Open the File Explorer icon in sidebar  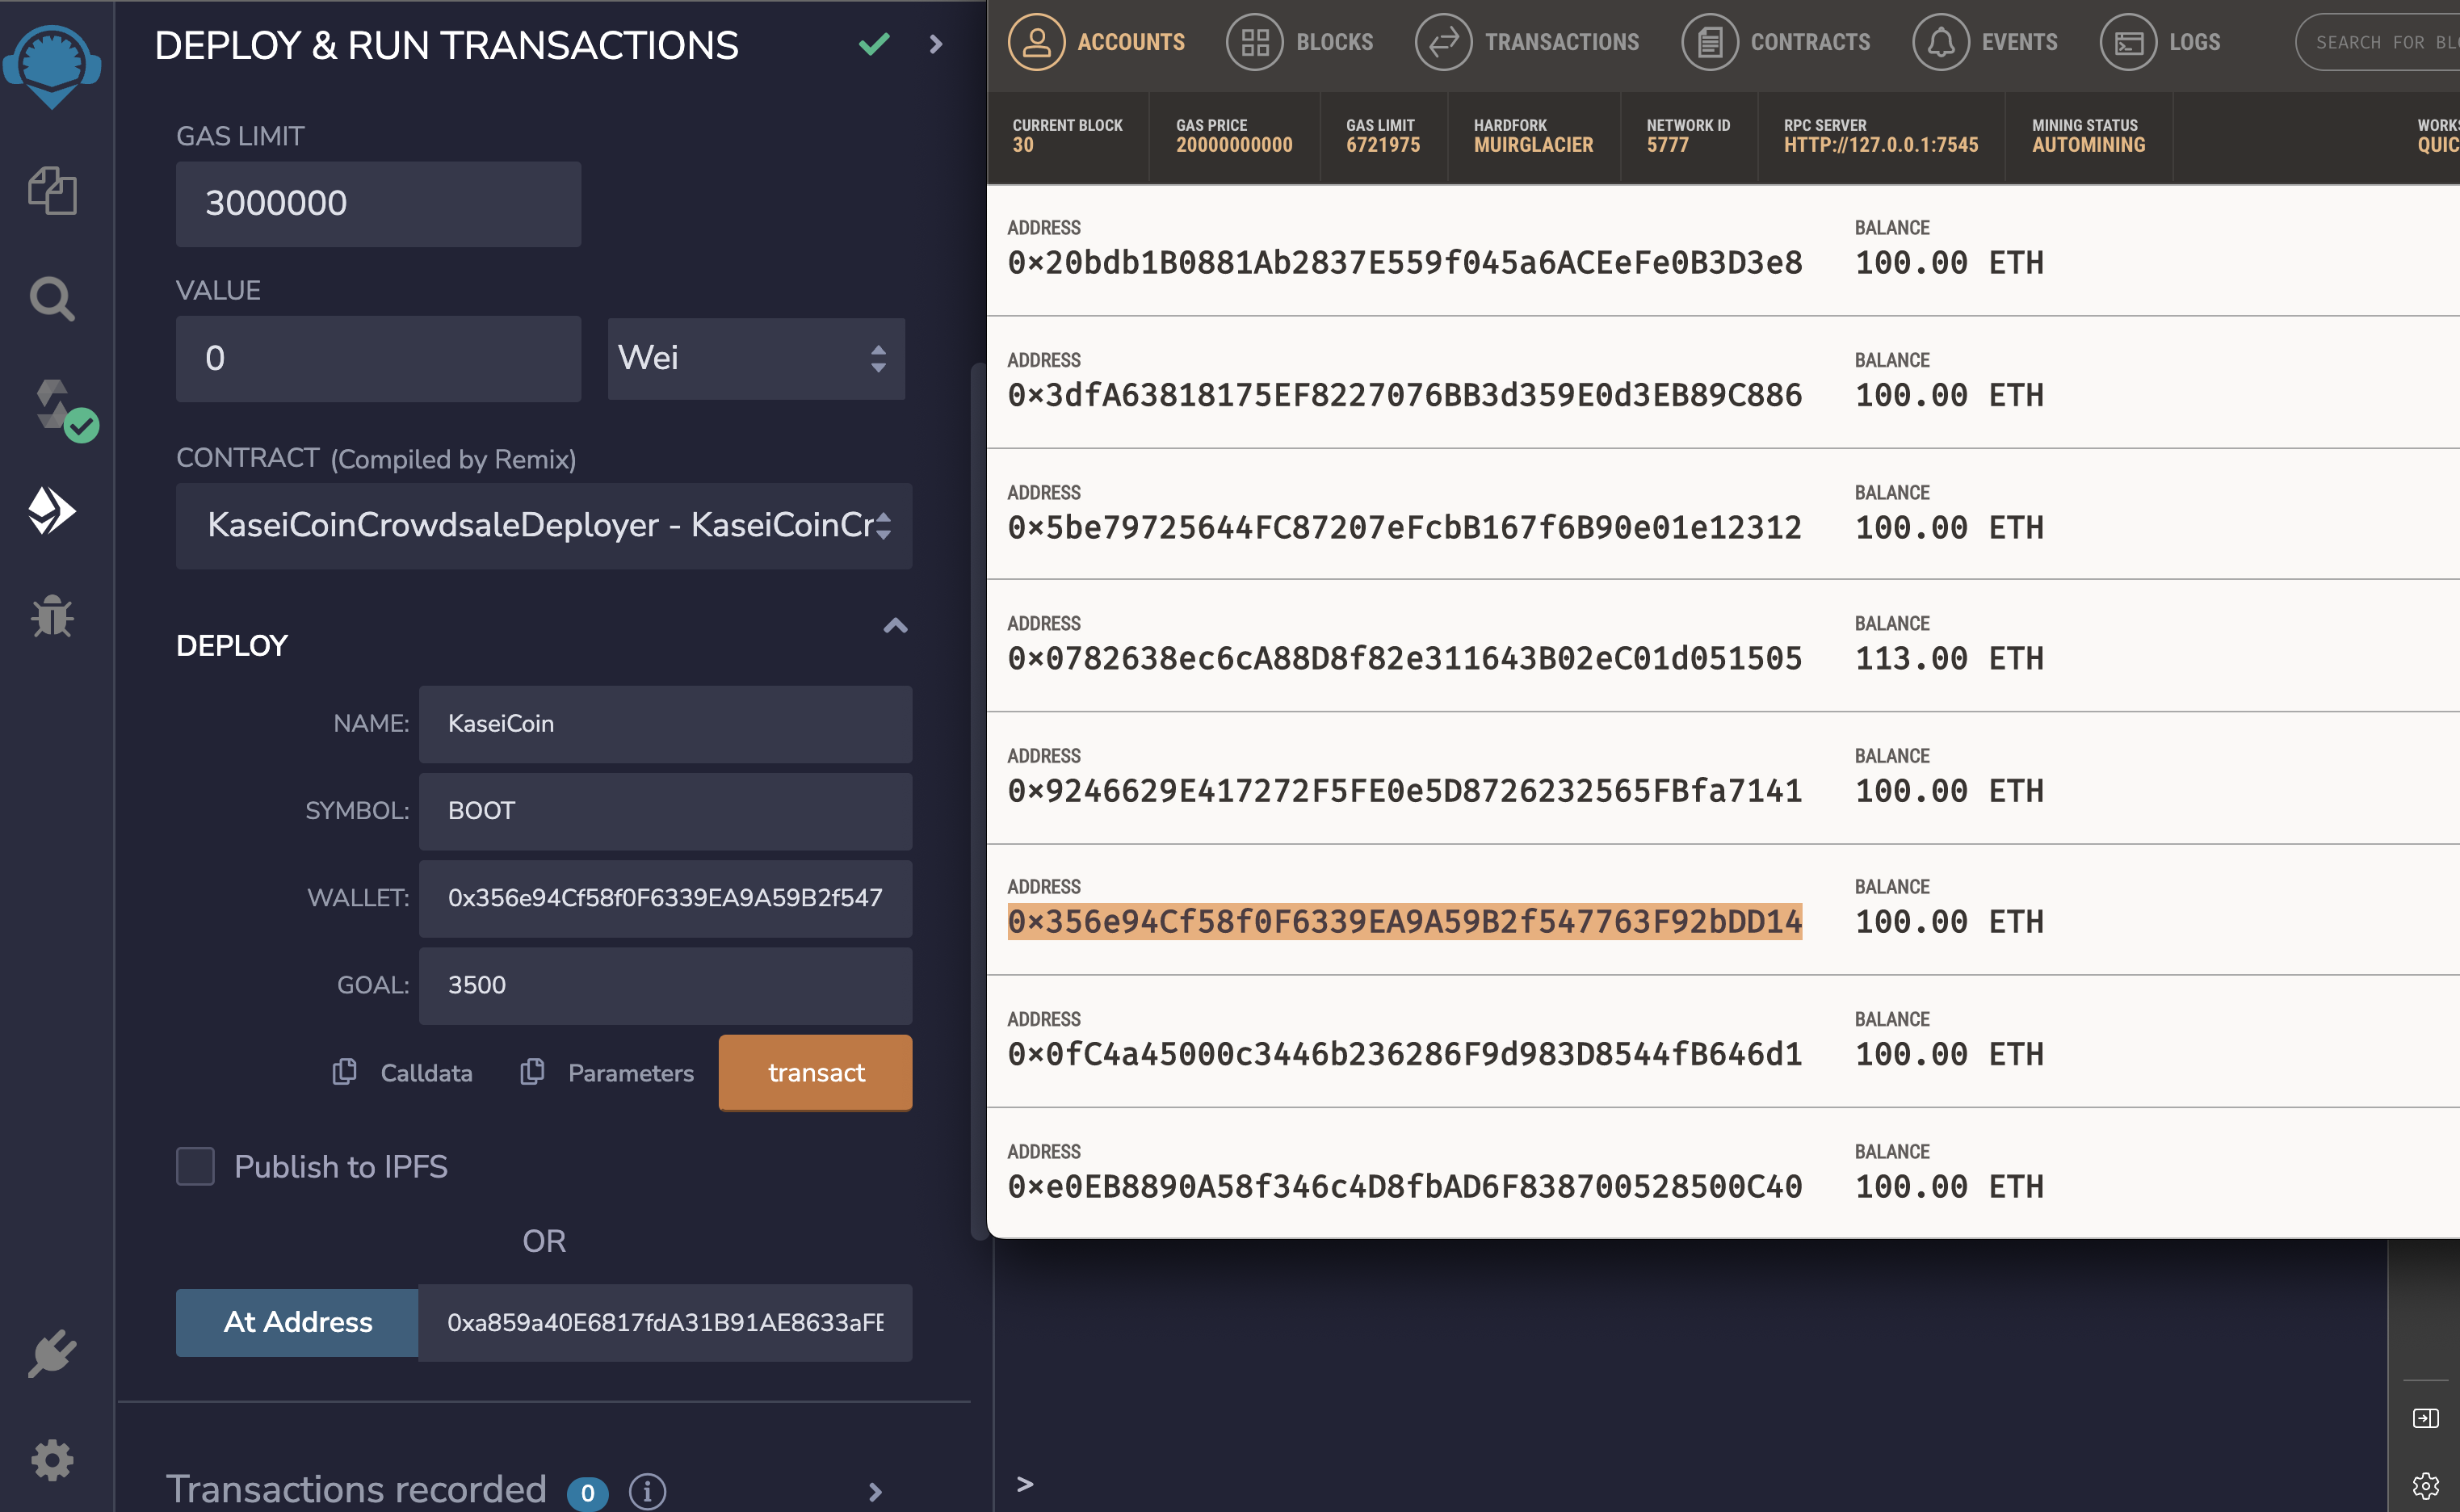click(x=52, y=190)
